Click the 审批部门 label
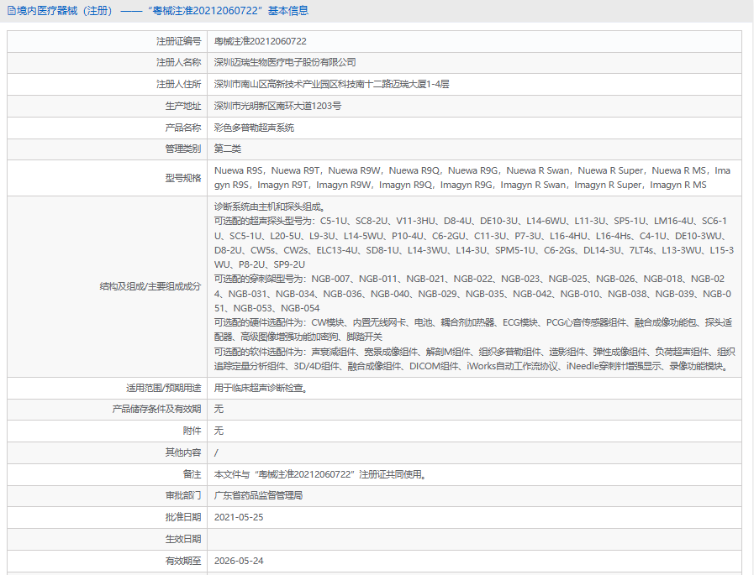This screenshot has height=575, width=754. click(182, 496)
